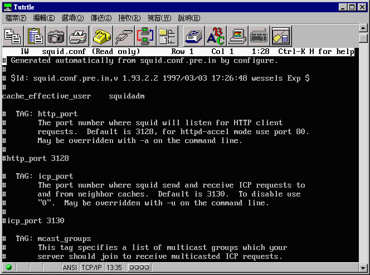Click the ANSI status bar field

point(69,268)
